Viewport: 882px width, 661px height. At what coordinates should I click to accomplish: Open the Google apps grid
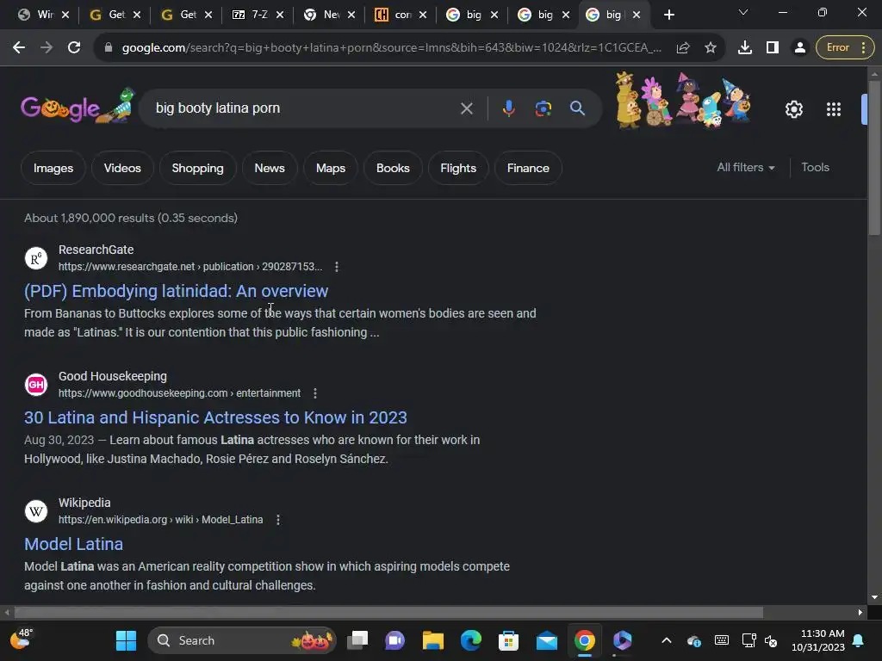834,109
